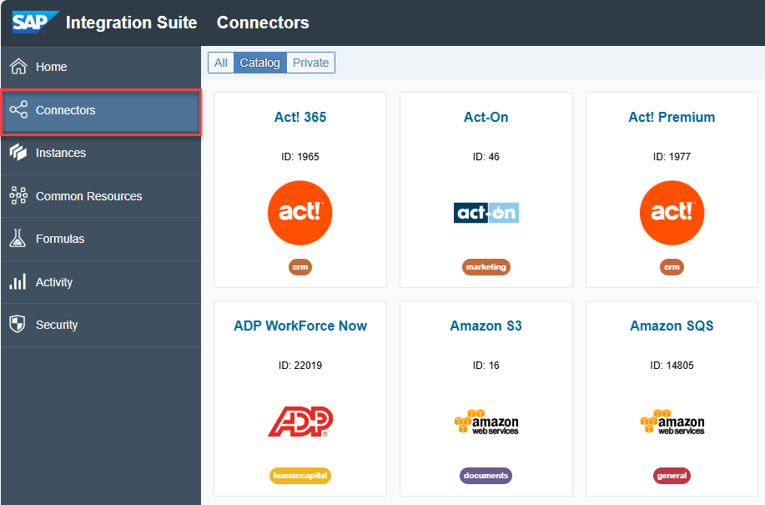765x505 pixels.
Task: Click the red ADP logo
Action: click(x=300, y=422)
